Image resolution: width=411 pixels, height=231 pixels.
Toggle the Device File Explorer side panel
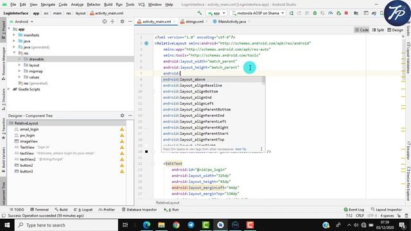point(408,184)
